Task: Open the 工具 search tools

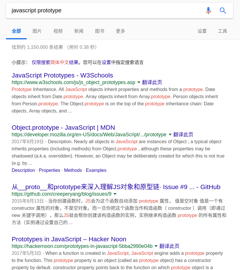Action: tap(222, 31)
